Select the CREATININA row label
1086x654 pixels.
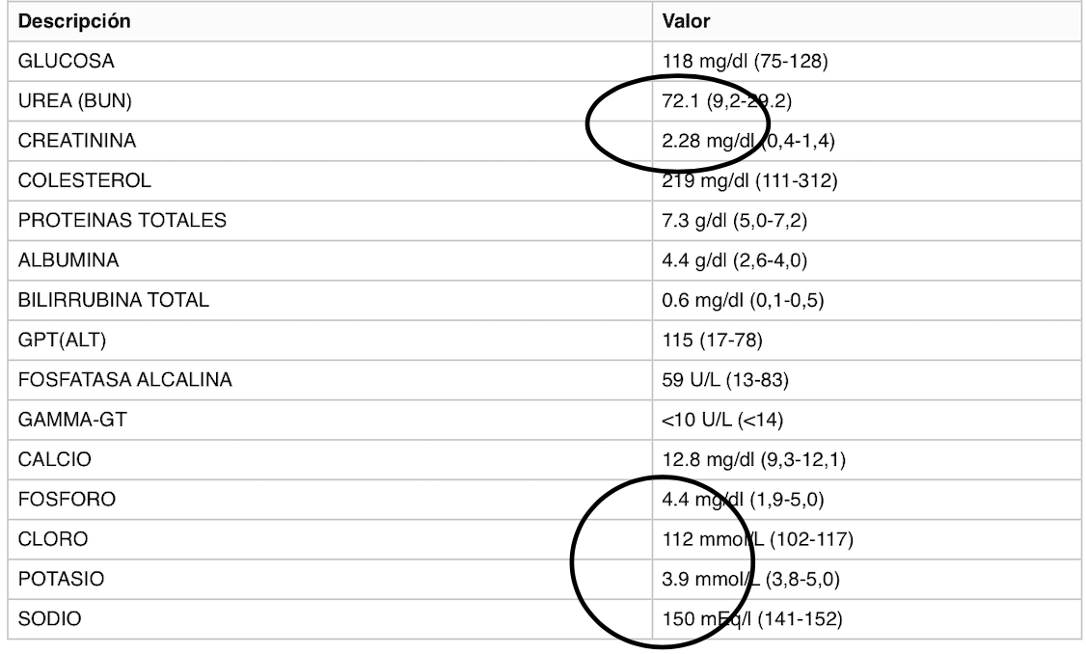(77, 141)
